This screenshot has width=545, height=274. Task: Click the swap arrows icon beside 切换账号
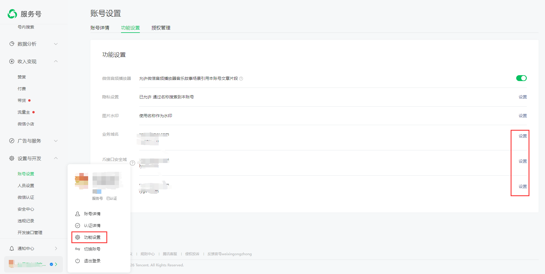tap(78, 249)
